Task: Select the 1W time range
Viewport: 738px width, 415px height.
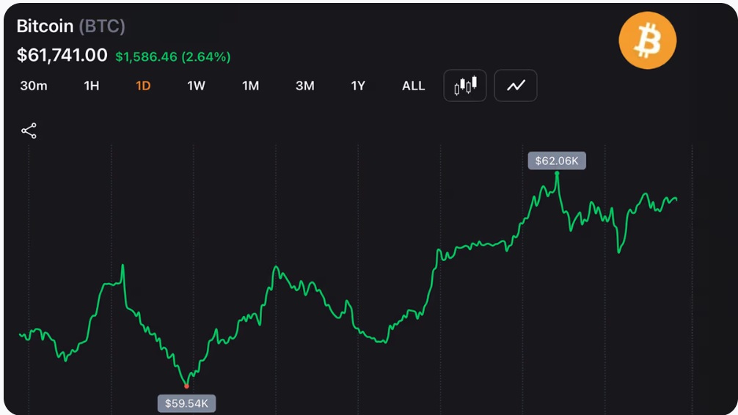Action: pos(197,86)
